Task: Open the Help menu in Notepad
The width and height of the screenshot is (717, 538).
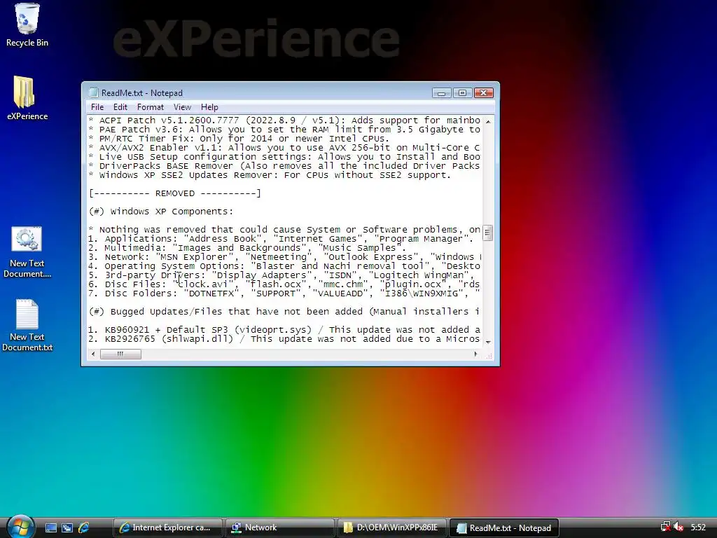Action: click(209, 107)
